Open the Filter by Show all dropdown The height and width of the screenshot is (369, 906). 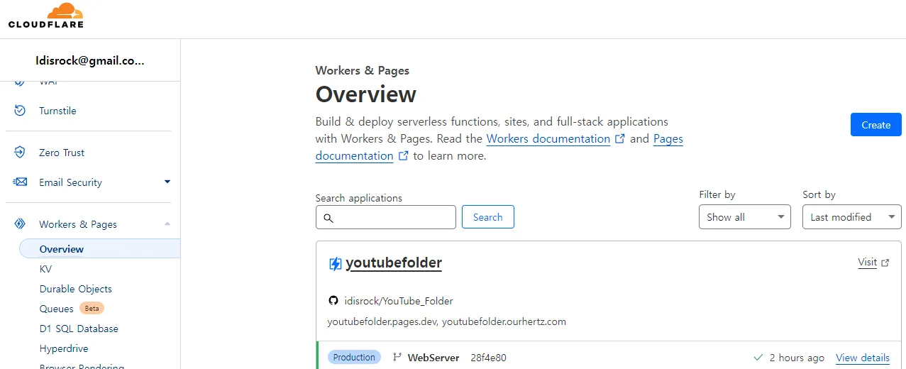744,217
